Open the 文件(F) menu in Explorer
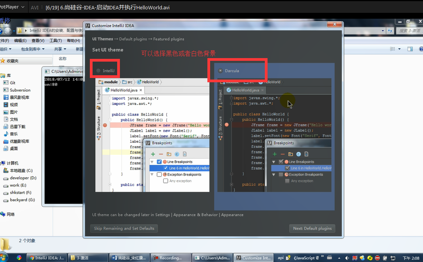 coord(4,41)
